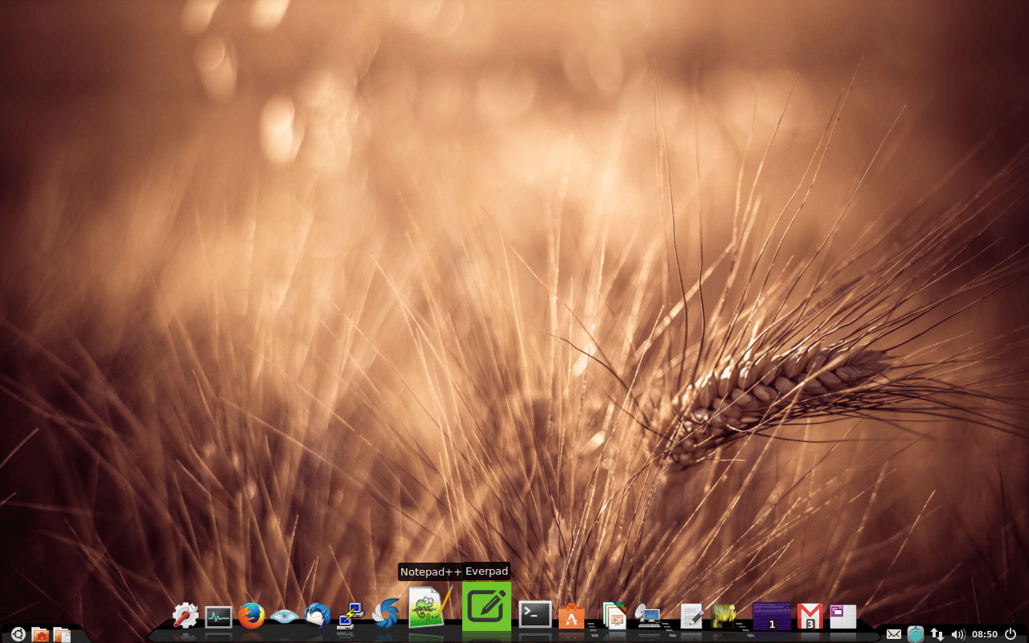The height and width of the screenshot is (643, 1029).
Task: Open the Ubuntu applications menu
Action: click(x=18, y=634)
